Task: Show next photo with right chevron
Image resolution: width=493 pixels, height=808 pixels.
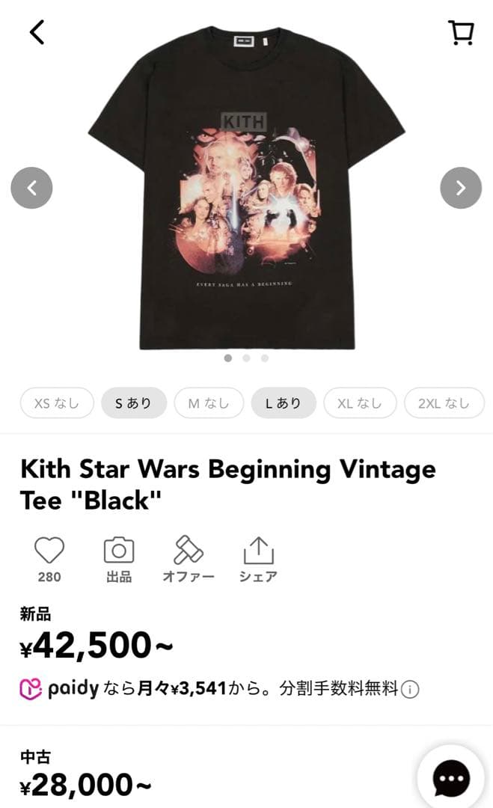Action: 460,189
